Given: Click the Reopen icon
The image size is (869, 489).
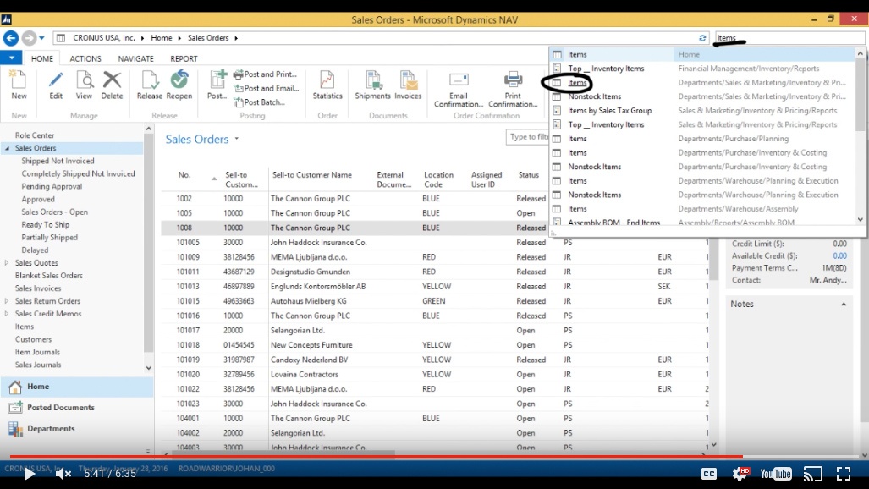Looking at the screenshot, I should (x=179, y=80).
